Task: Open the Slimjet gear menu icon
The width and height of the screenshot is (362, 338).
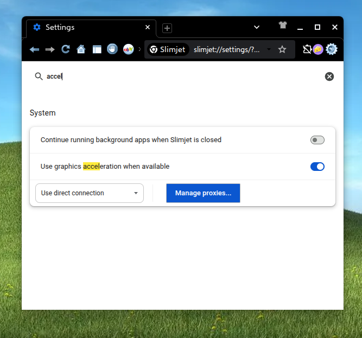Action: [332, 49]
